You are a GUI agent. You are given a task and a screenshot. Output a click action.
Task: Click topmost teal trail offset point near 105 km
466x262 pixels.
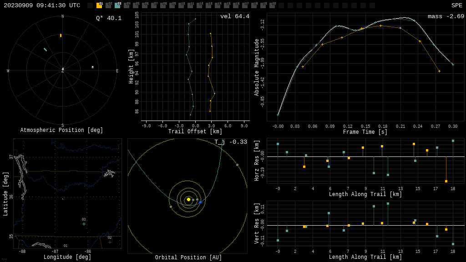point(195,19)
